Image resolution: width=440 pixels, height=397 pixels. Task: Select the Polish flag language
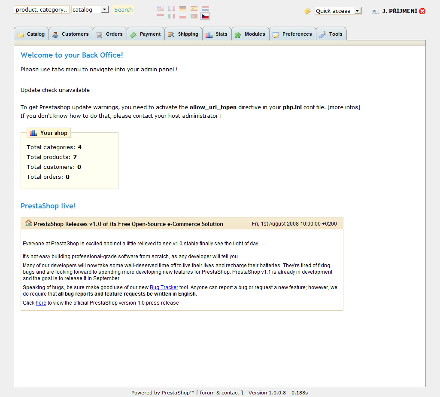point(183,16)
